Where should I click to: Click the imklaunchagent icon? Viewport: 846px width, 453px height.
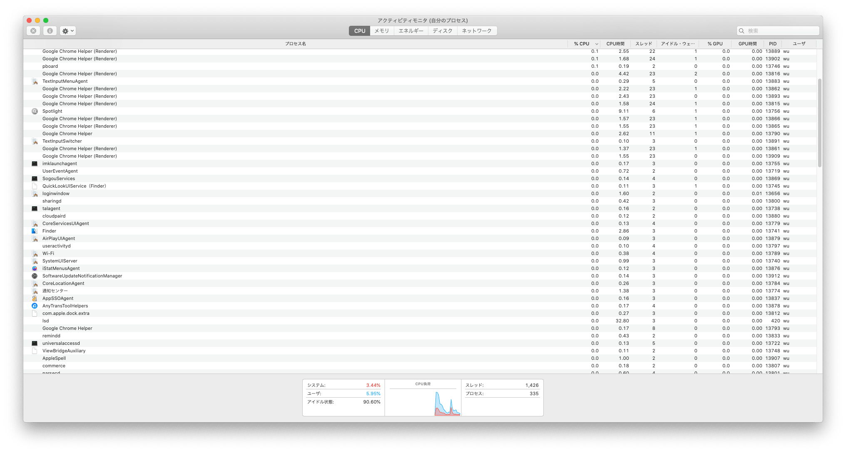[x=35, y=163]
